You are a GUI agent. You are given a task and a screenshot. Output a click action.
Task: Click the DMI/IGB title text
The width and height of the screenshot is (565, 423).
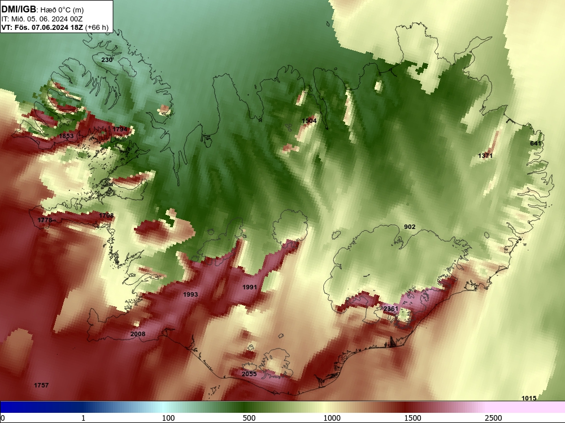[x=19, y=10]
